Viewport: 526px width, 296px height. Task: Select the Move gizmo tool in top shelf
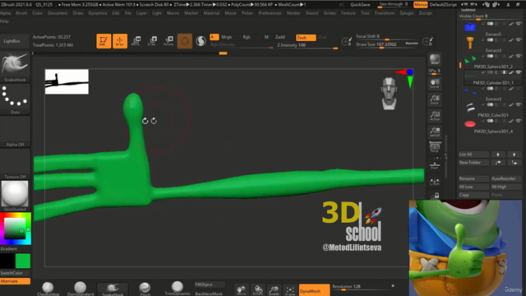tap(136, 41)
